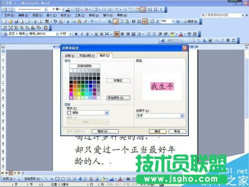Viewport: 249px width, 187px height.
Task: Click the Sort Ascending icon in tables toolbar
Action: 150,9
